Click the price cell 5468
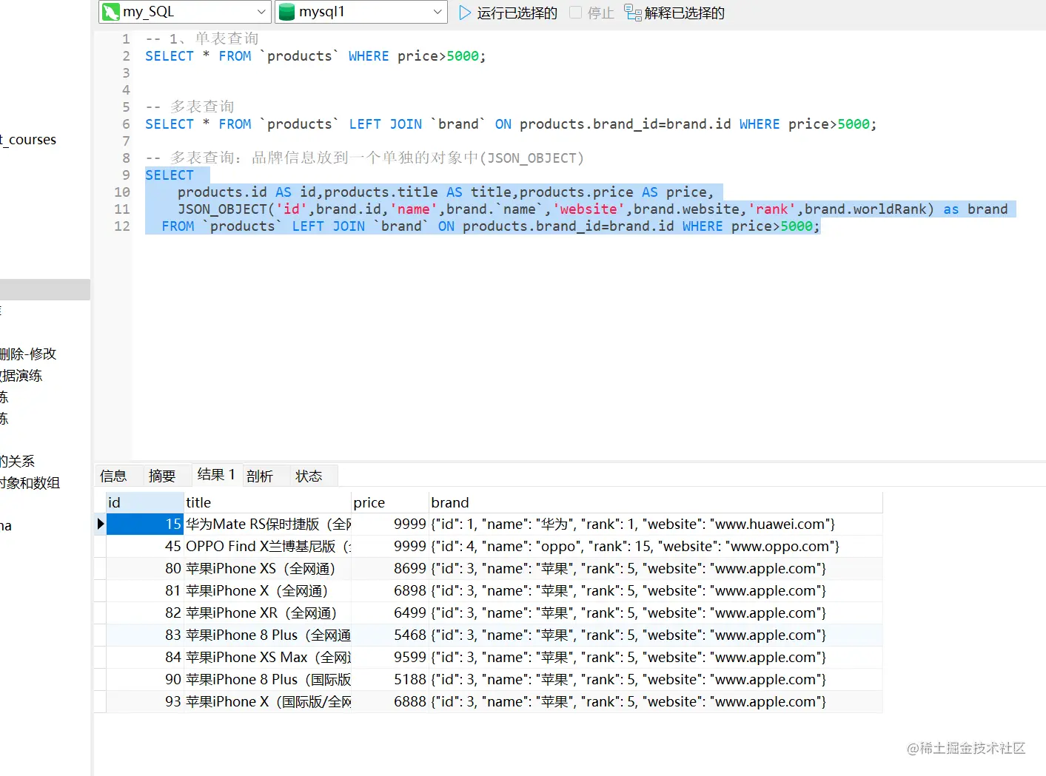The height and width of the screenshot is (776, 1046). coord(390,635)
